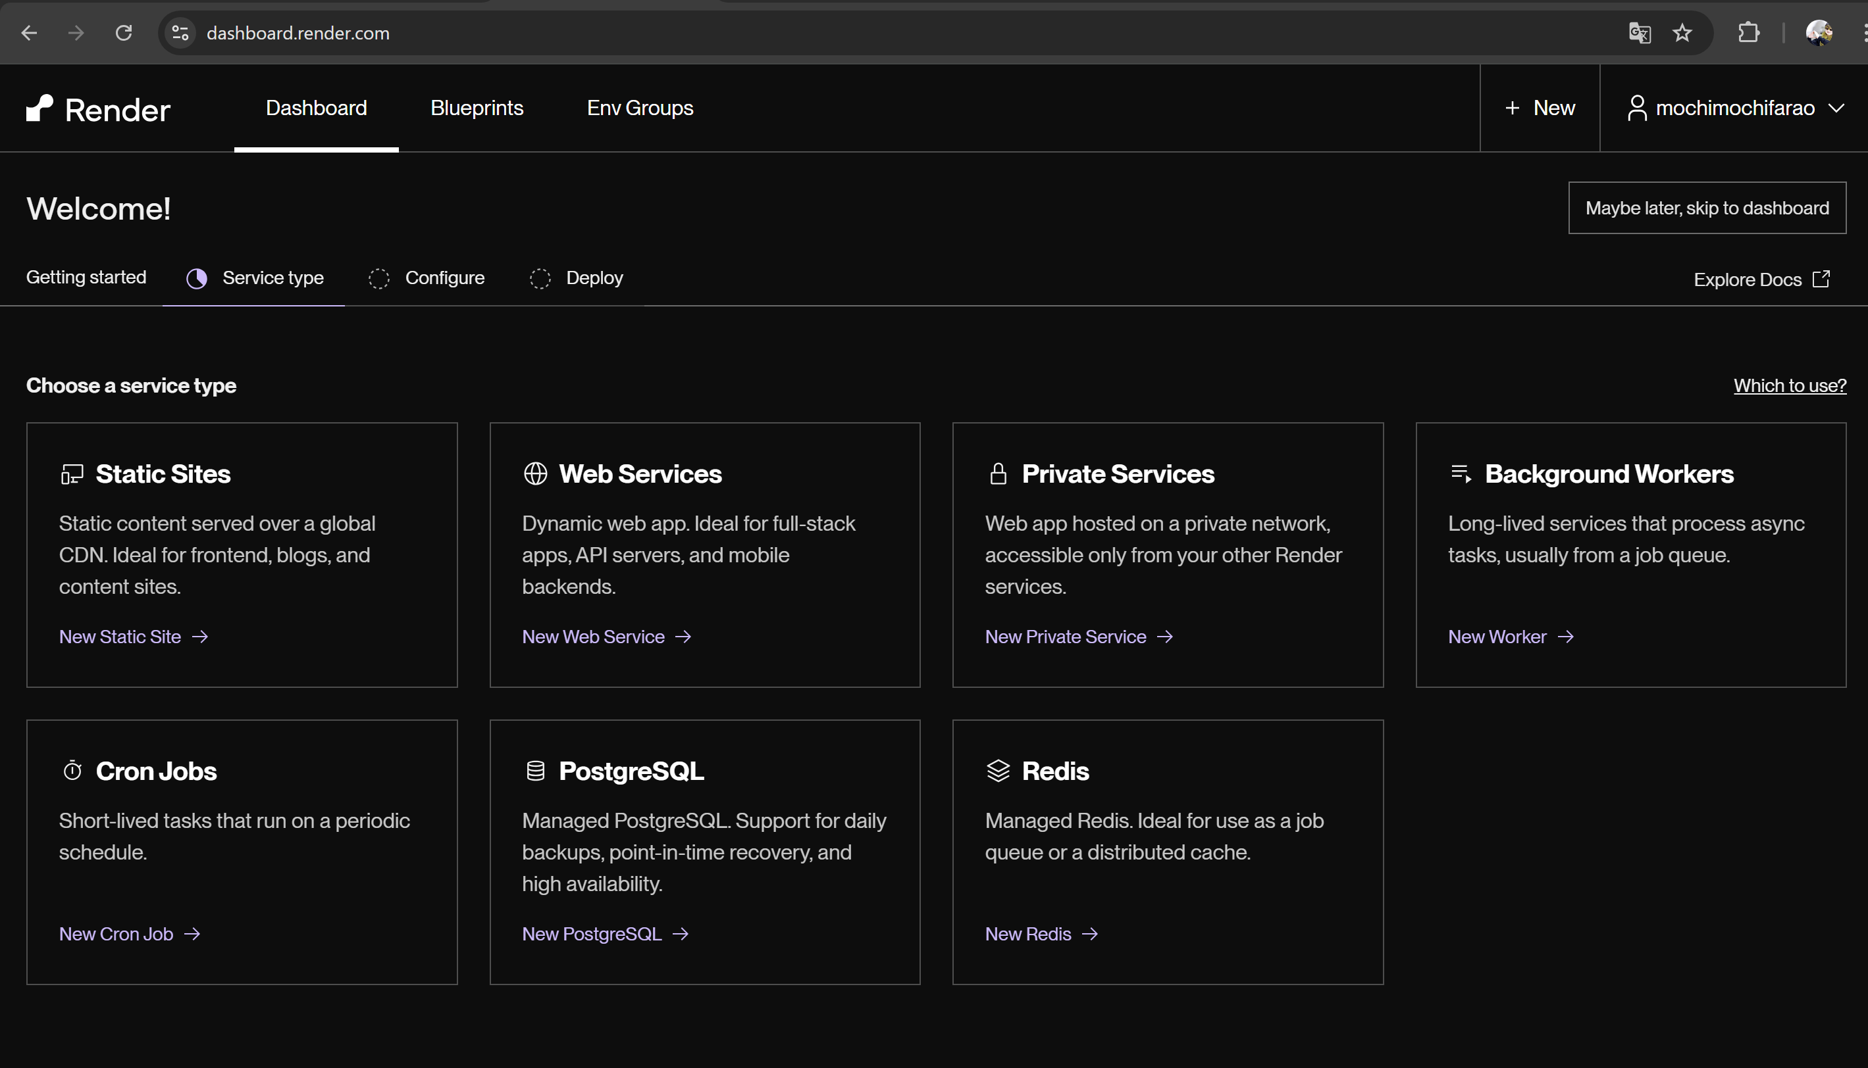Click Maybe later, skip to dashboard

1707,208
